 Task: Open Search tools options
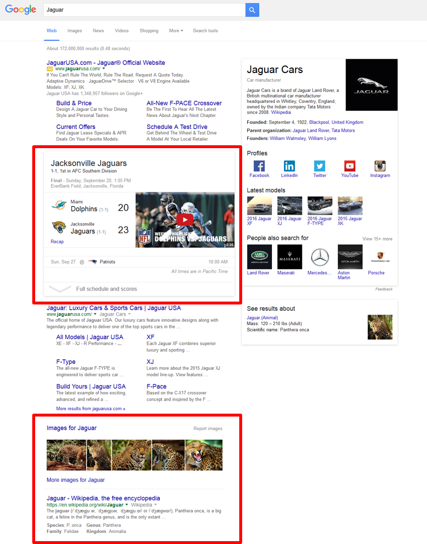[205, 31]
